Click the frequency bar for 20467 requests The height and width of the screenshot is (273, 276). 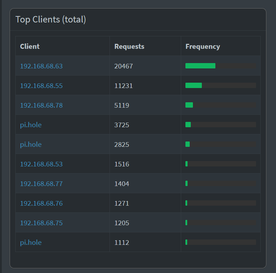[x=221, y=66]
